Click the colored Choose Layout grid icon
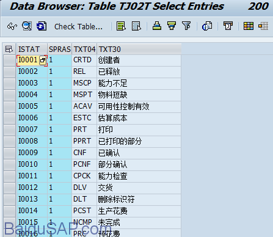 tap(249, 26)
